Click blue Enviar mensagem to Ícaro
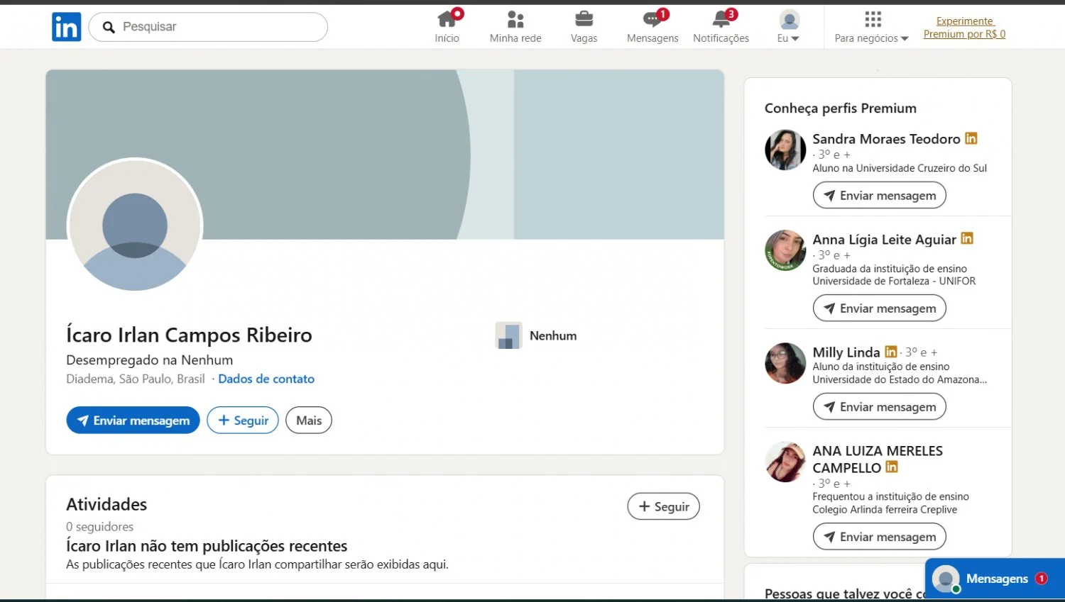This screenshot has height=602, width=1065. (133, 420)
